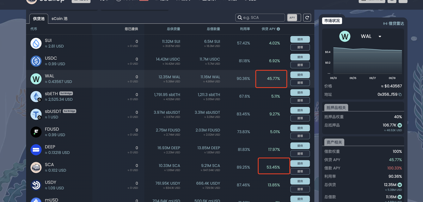Sort table by 利用率 column

(245, 29)
